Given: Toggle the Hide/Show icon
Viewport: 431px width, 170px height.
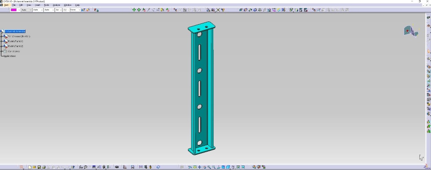Looking at the screenshot, I should pos(238,167).
